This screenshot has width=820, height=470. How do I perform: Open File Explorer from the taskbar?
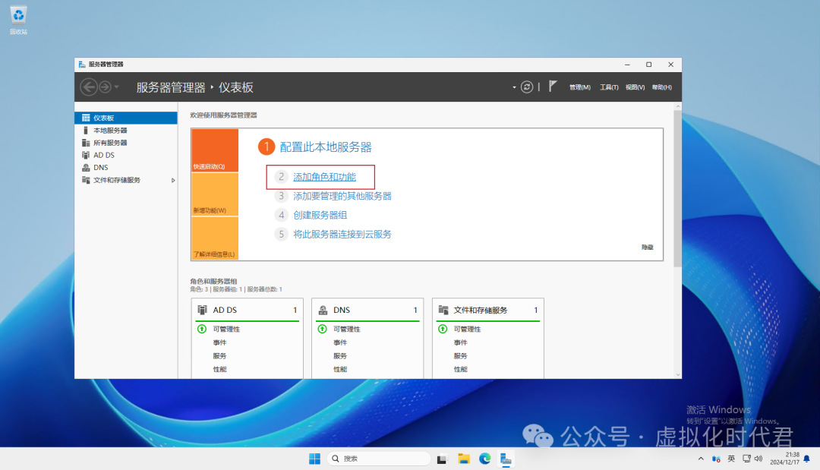(463, 459)
